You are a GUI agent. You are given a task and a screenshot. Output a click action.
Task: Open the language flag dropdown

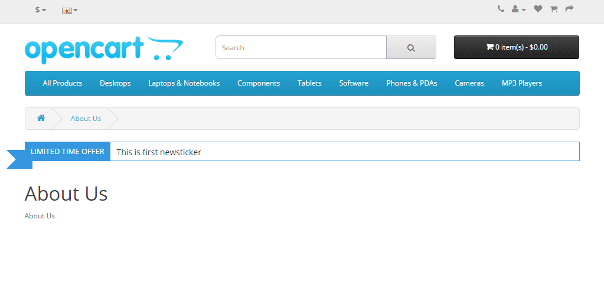pyautogui.click(x=70, y=11)
